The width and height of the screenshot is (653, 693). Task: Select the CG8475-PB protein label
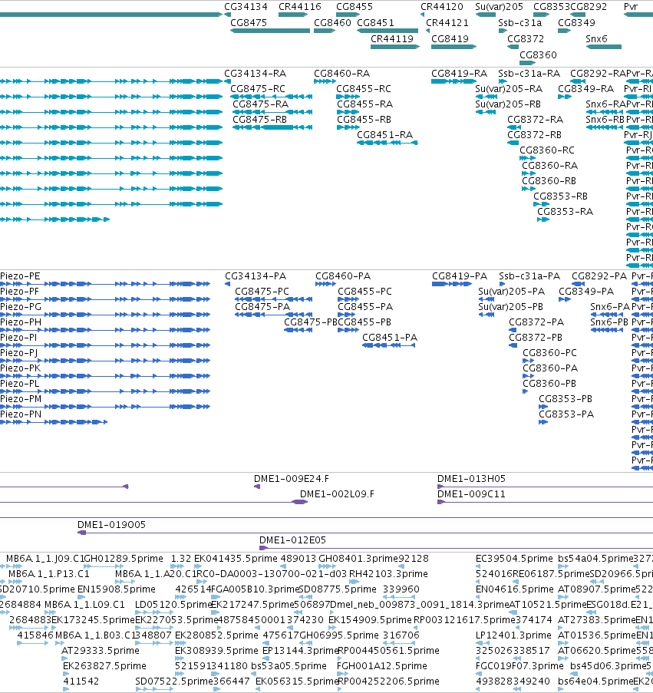pyautogui.click(x=311, y=322)
